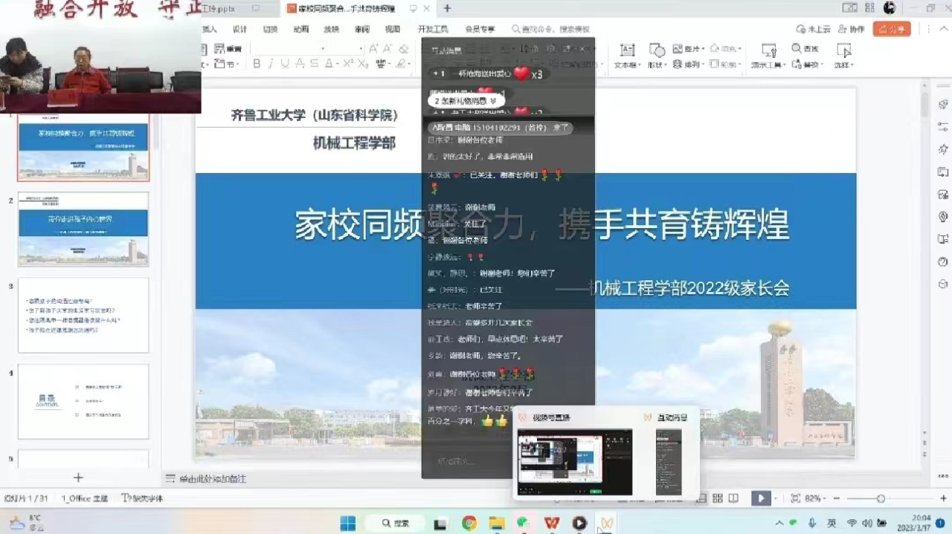This screenshot has width=952, height=534.
Task: Start slideshow from status bar play button
Action: coord(760,498)
